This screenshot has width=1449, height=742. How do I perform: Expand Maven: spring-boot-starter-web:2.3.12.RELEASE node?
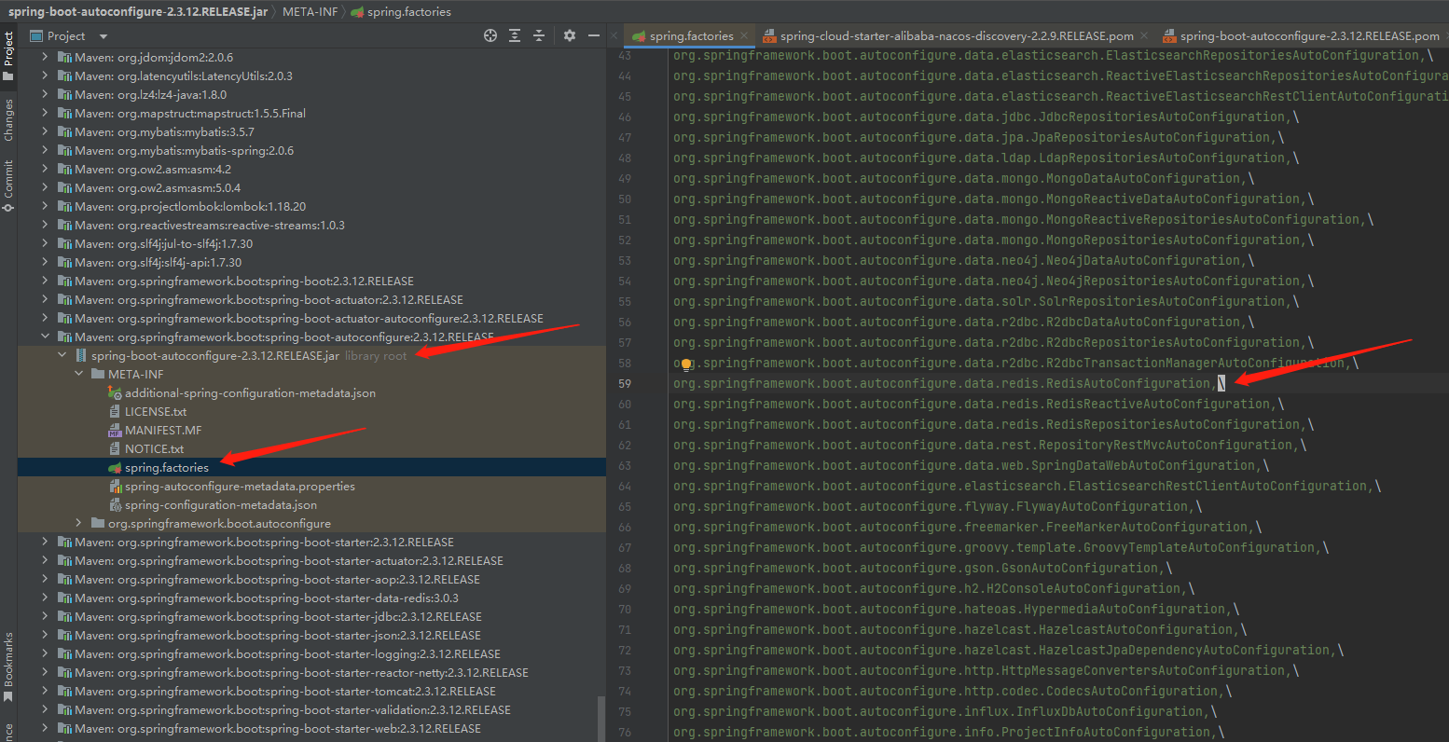point(45,728)
